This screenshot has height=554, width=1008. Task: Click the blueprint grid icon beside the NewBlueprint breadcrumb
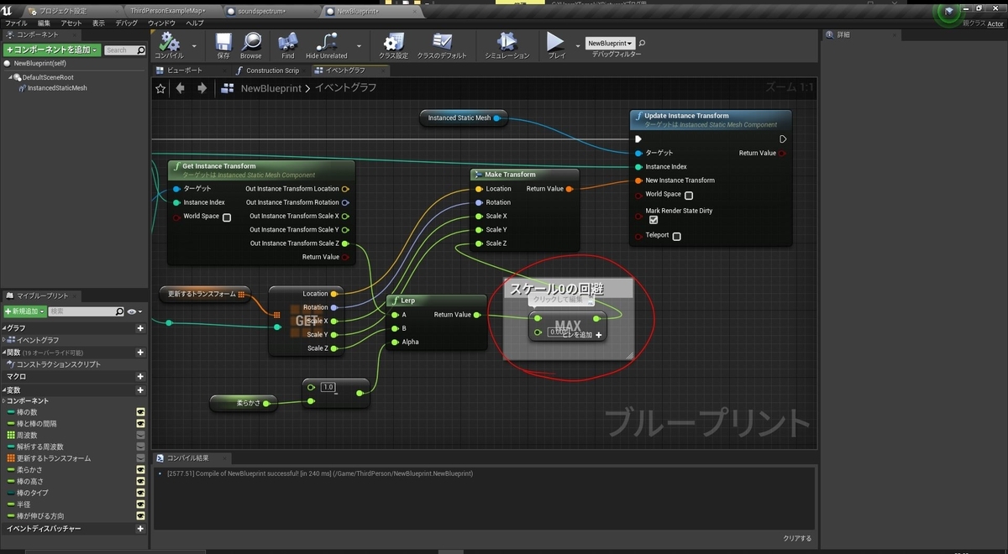click(x=227, y=88)
